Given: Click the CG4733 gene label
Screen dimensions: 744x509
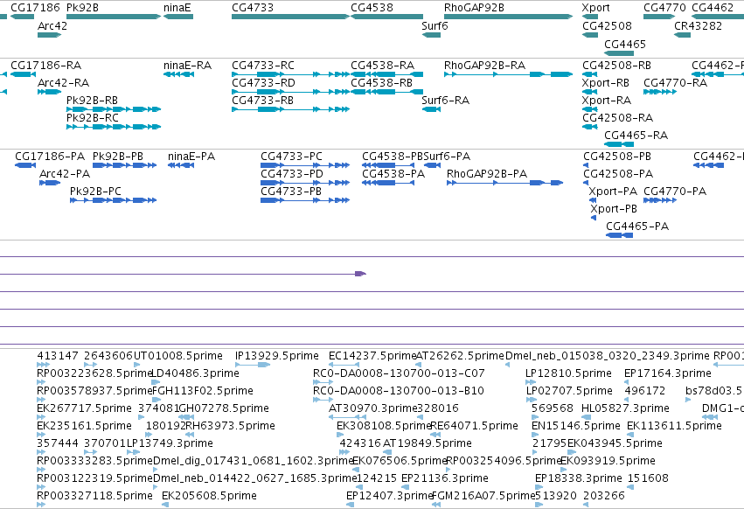Looking at the screenshot, I should pos(253,8).
